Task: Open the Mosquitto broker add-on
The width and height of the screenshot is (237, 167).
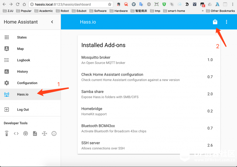Action: click(149, 60)
